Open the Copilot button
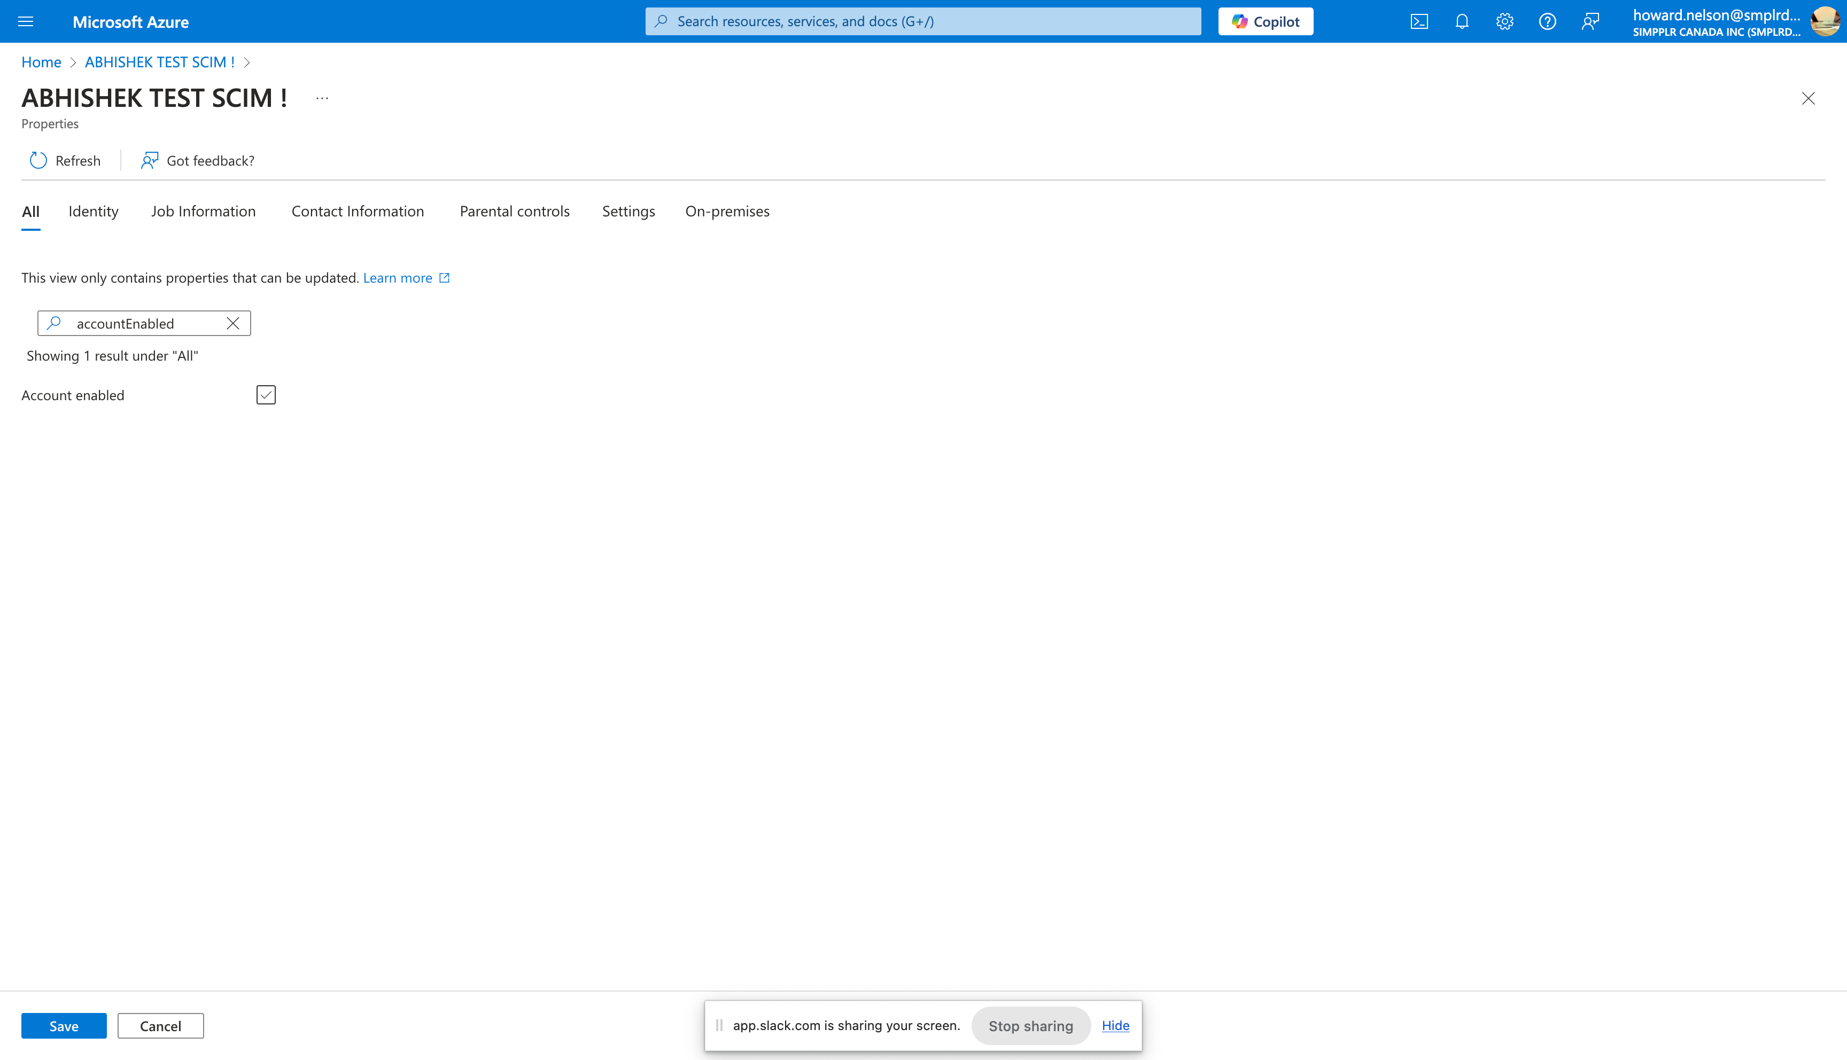Screen dimensions: 1847x1060 (1266, 22)
